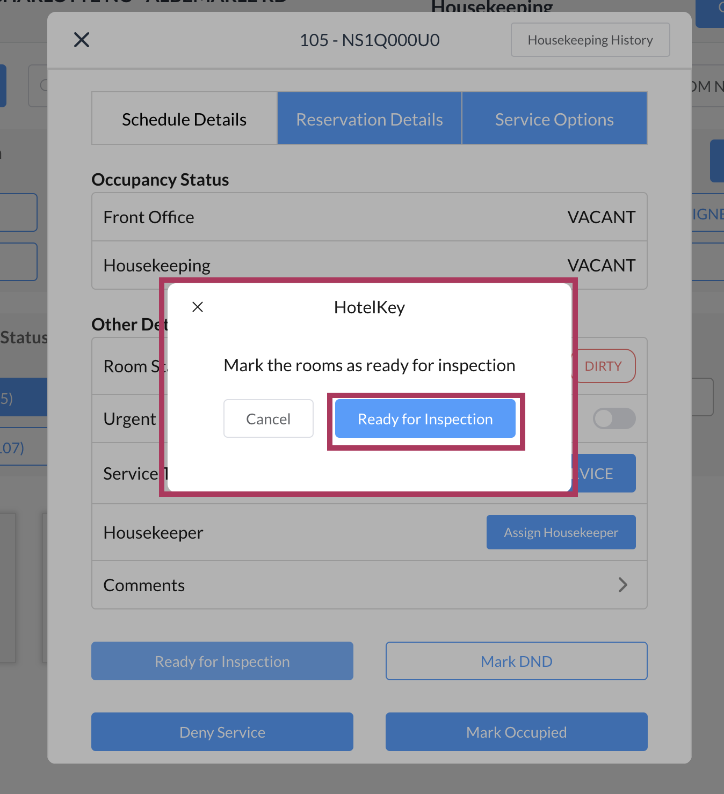Open Housekeeping History
Viewport: 724px width, 794px height.
click(x=590, y=40)
